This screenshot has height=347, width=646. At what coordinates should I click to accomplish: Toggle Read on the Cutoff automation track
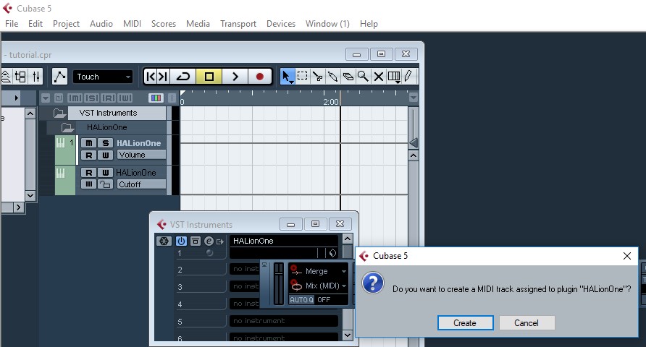(88, 173)
